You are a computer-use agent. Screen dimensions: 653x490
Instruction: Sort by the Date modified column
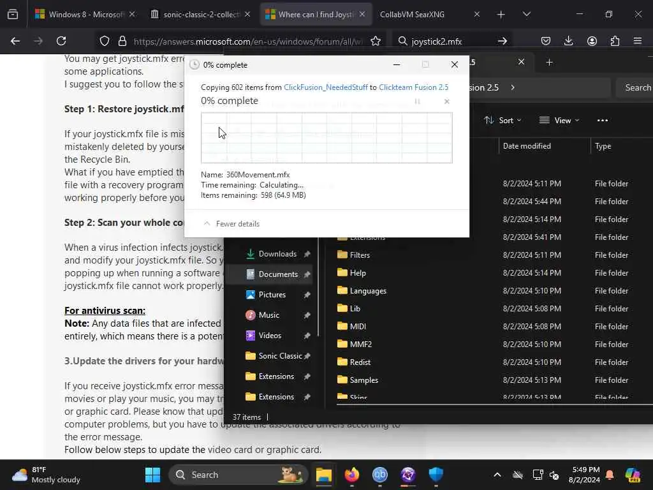pos(527,146)
